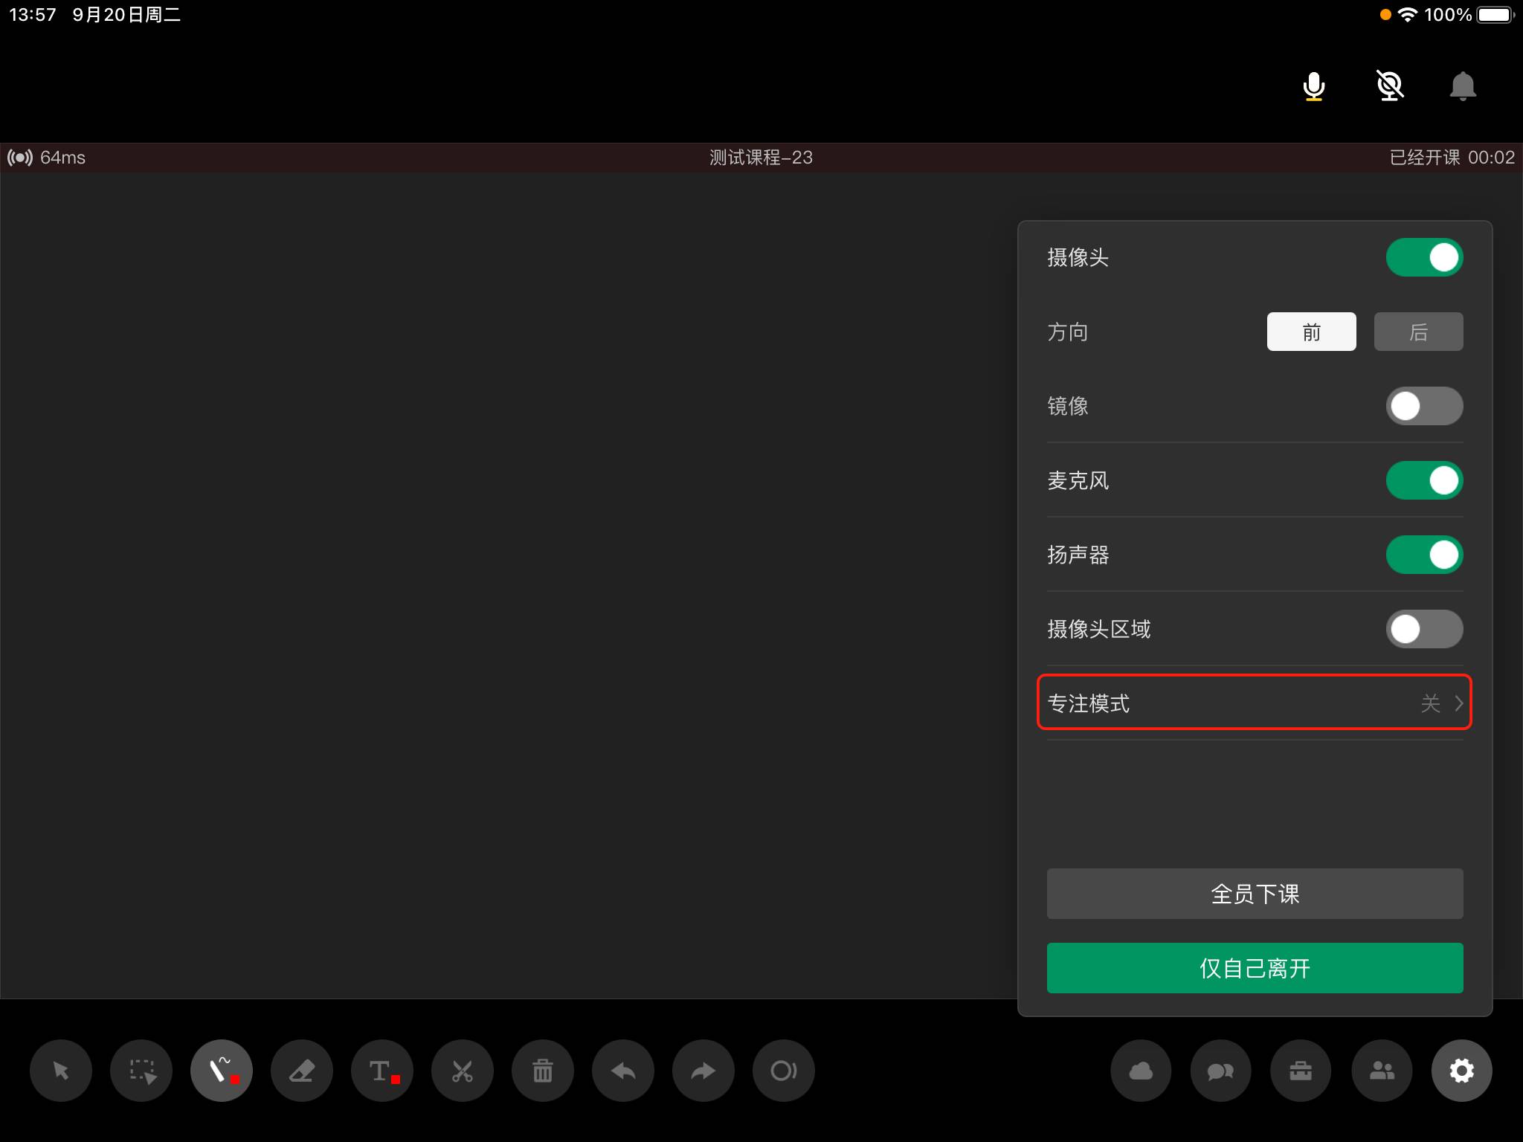
Task: Tap the orange microphone-in-use status dot
Action: (x=1385, y=15)
